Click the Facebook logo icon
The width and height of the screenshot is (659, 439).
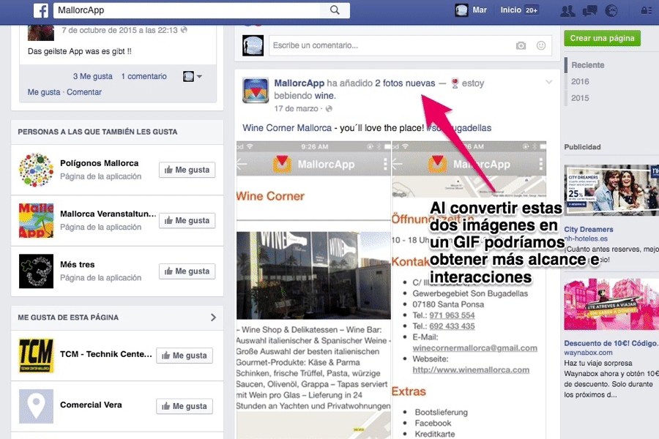40,10
